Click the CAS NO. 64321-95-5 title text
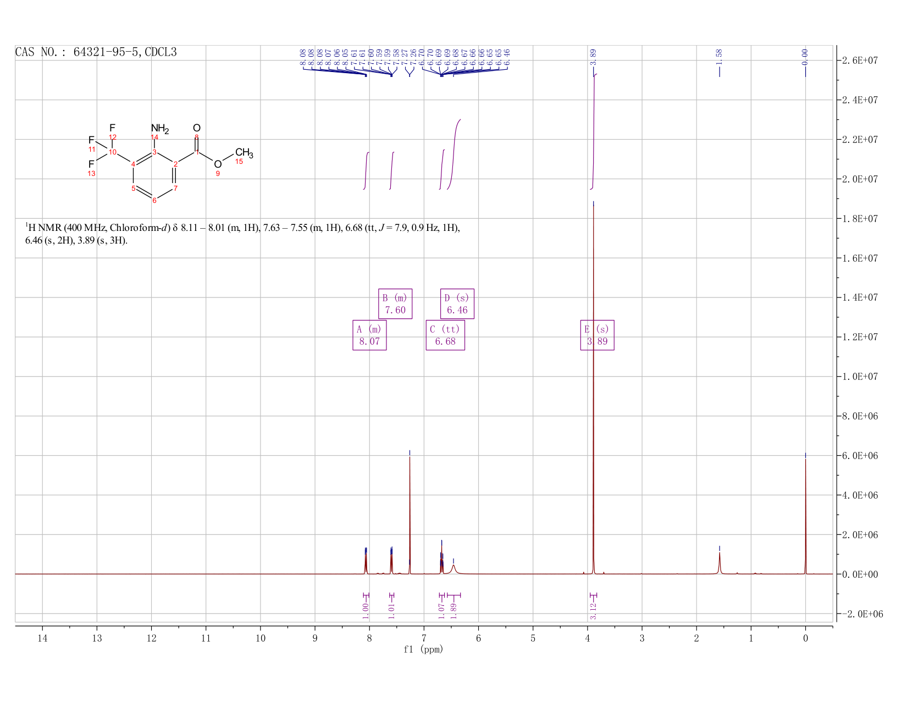907x701 pixels. [96, 52]
